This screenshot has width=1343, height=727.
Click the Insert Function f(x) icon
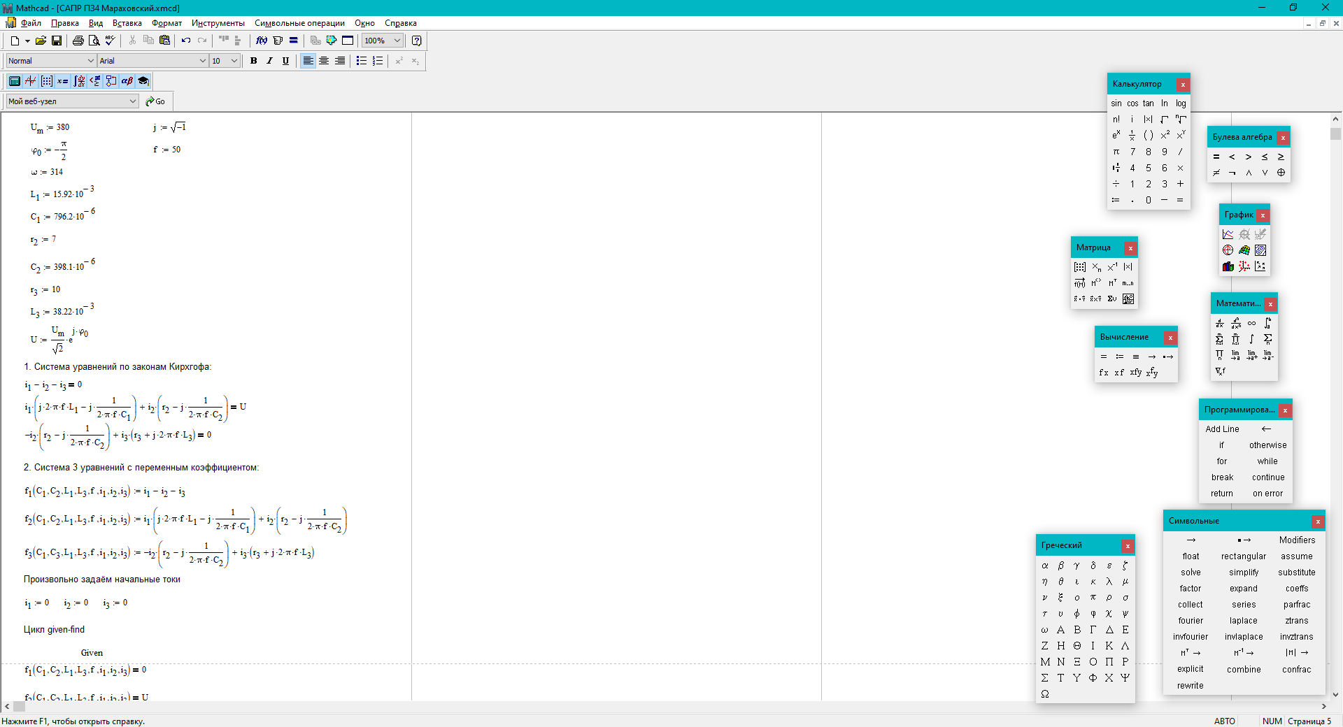[262, 41]
